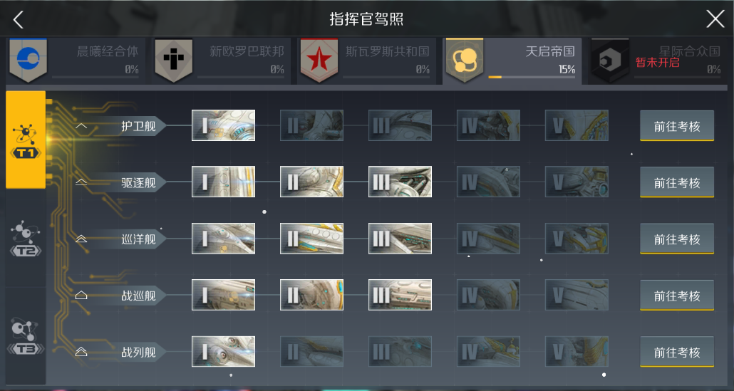The width and height of the screenshot is (734, 391).
Task: Switch to the T3 tier icon
Action: (x=26, y=337)
